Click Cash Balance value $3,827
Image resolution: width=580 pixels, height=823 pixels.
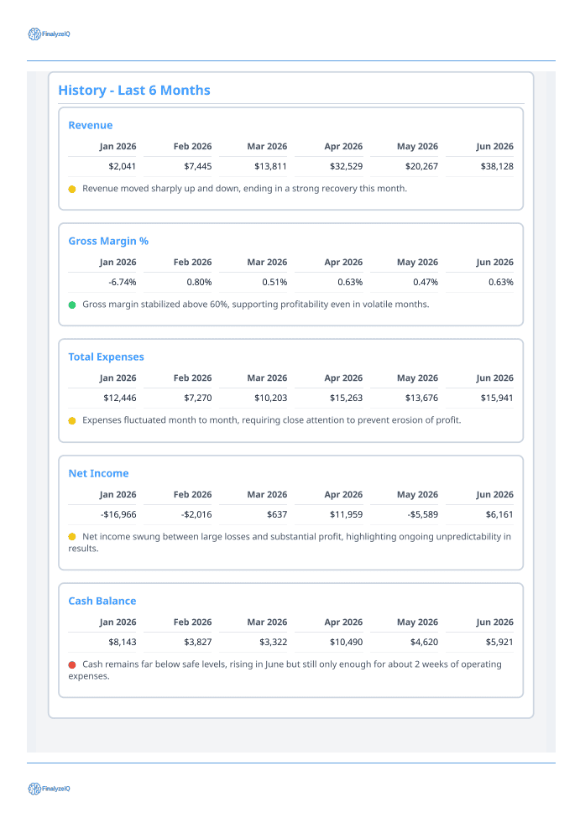pos(197,642)
